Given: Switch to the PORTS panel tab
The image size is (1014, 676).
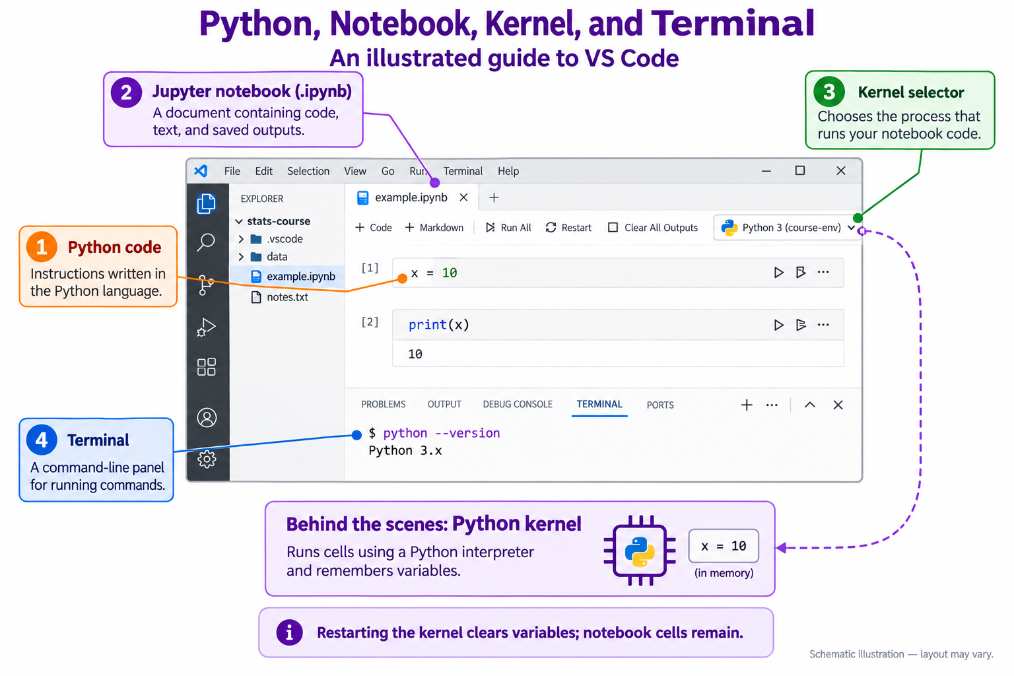Looking at the screenshot, I should pyautogui.click(x=660, y=405).
